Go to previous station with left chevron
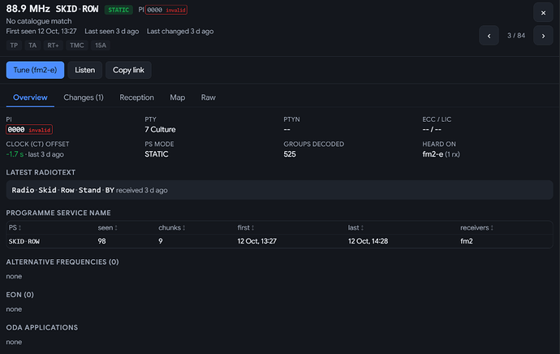Viewport: 560px width, 354px height. (489, 36)
